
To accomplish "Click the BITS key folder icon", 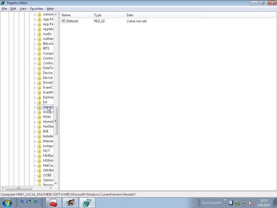I will point(39,48).
